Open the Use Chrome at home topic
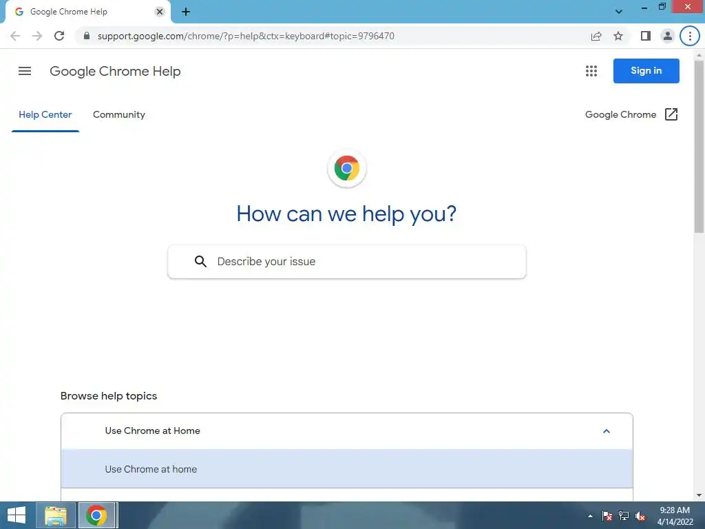The width and height of the screenshot is (705, 529). pos(347,468)
